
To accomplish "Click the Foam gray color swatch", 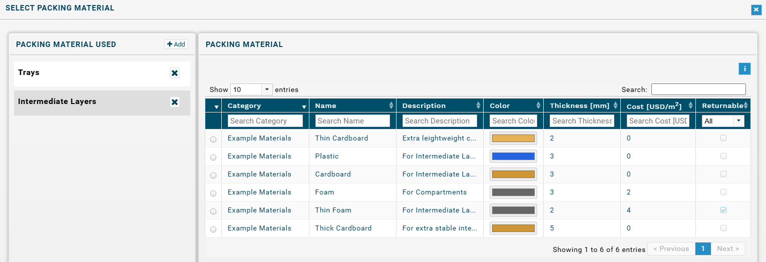I will coord(513,192).
